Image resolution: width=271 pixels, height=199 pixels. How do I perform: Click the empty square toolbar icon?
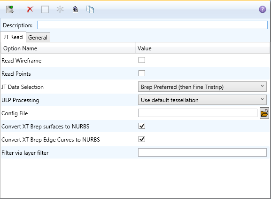[x=45, y=9]
